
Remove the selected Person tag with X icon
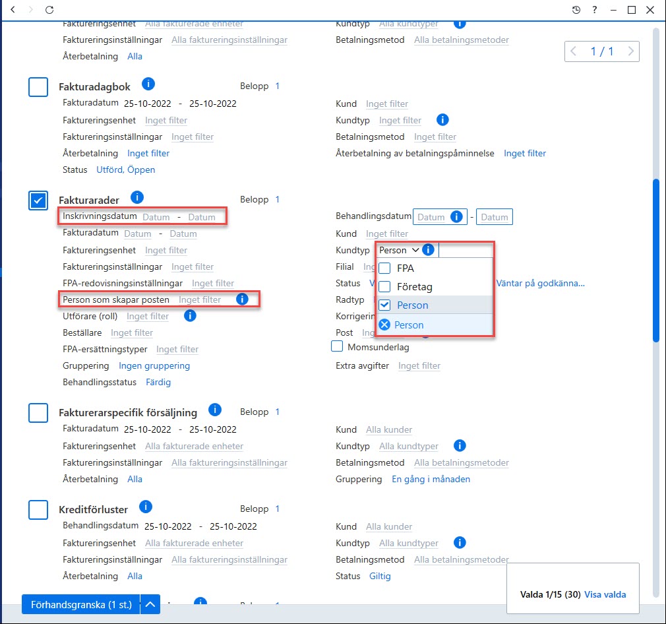384,325
